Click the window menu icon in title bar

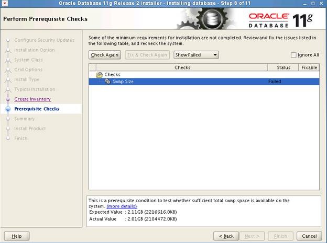(5, 3)
